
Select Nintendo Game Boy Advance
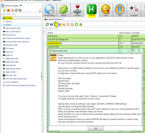21,42
